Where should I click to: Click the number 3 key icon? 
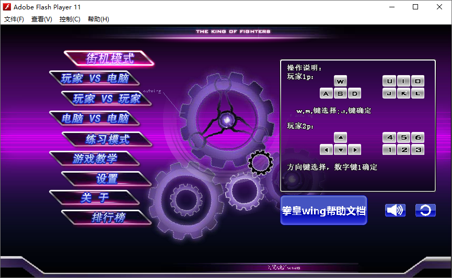418,150
